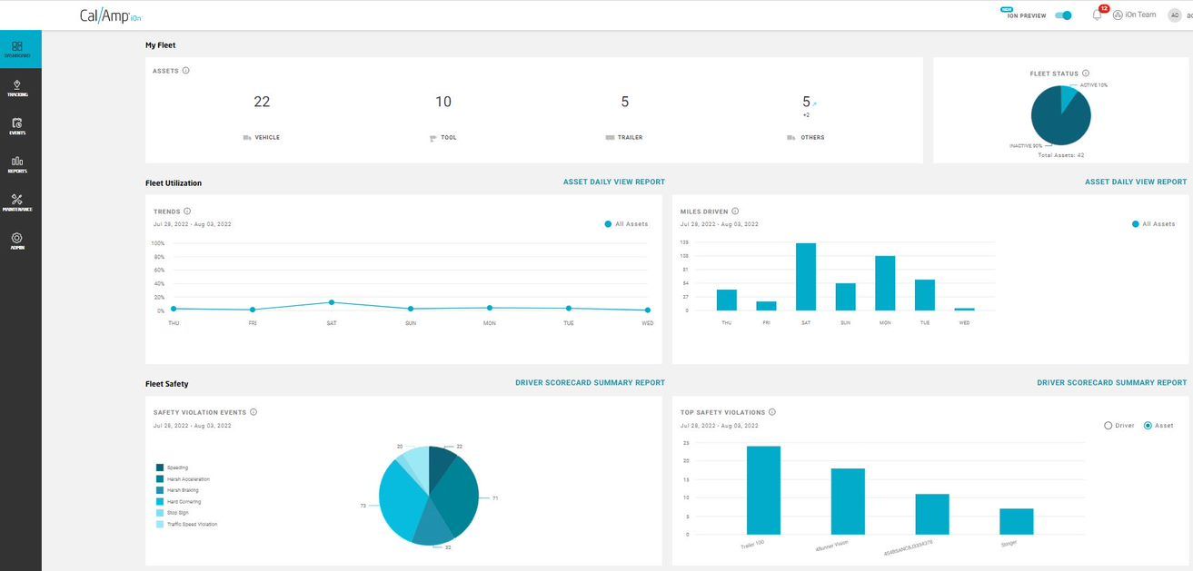Image resolution: width=1193 pixels, height=571 pixels.
Task: Open the Tracking section in sidebar
Action: coord(17,87)
